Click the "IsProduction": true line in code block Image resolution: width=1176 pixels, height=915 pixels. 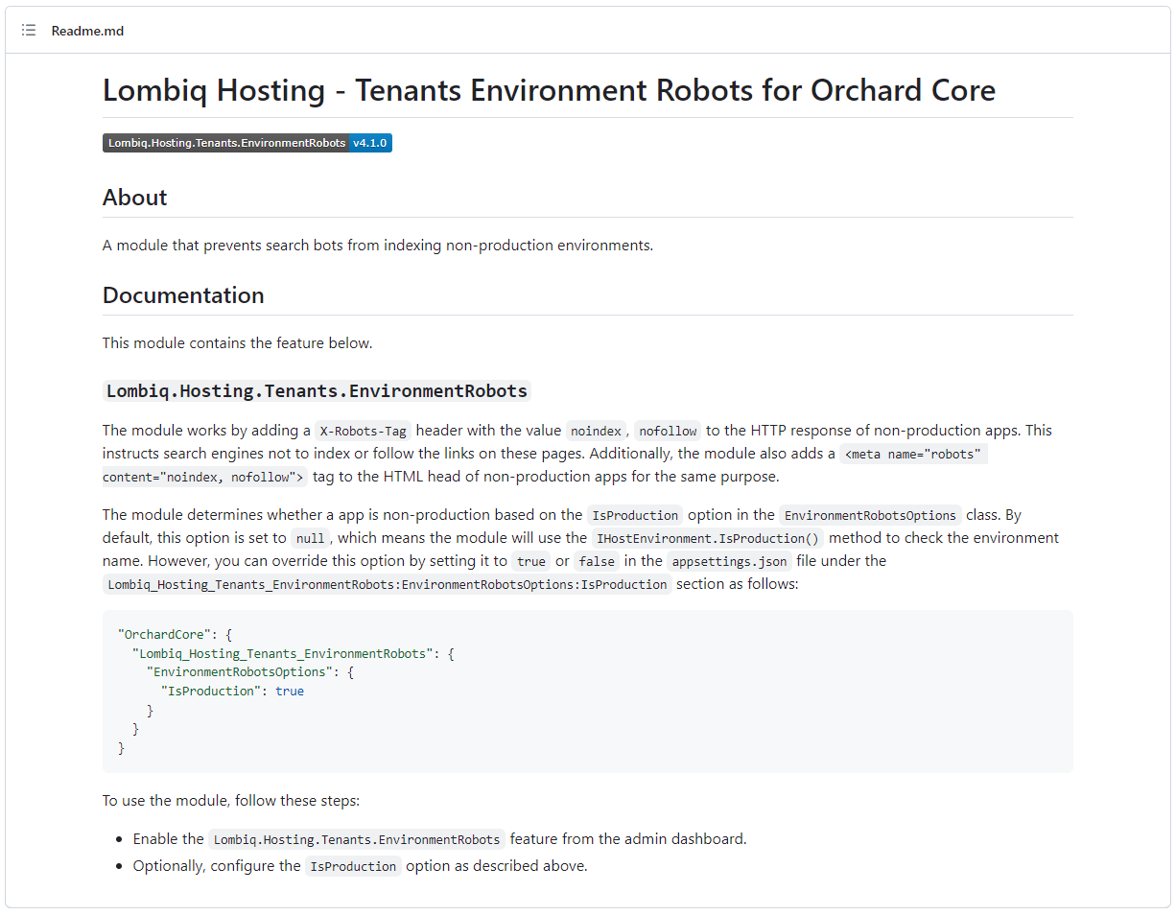tap(232, 691)
